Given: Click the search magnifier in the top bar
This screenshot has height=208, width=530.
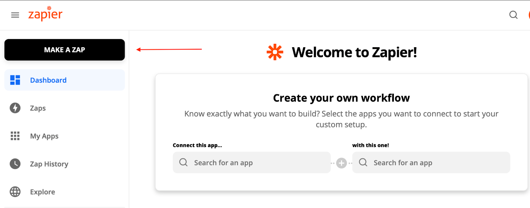Looking at the screenshot, I should pos(513,15).
